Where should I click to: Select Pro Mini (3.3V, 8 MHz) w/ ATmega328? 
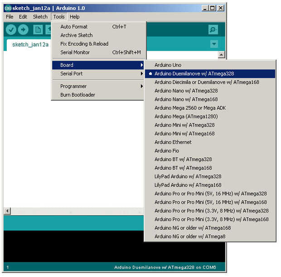tap(210, 211)
